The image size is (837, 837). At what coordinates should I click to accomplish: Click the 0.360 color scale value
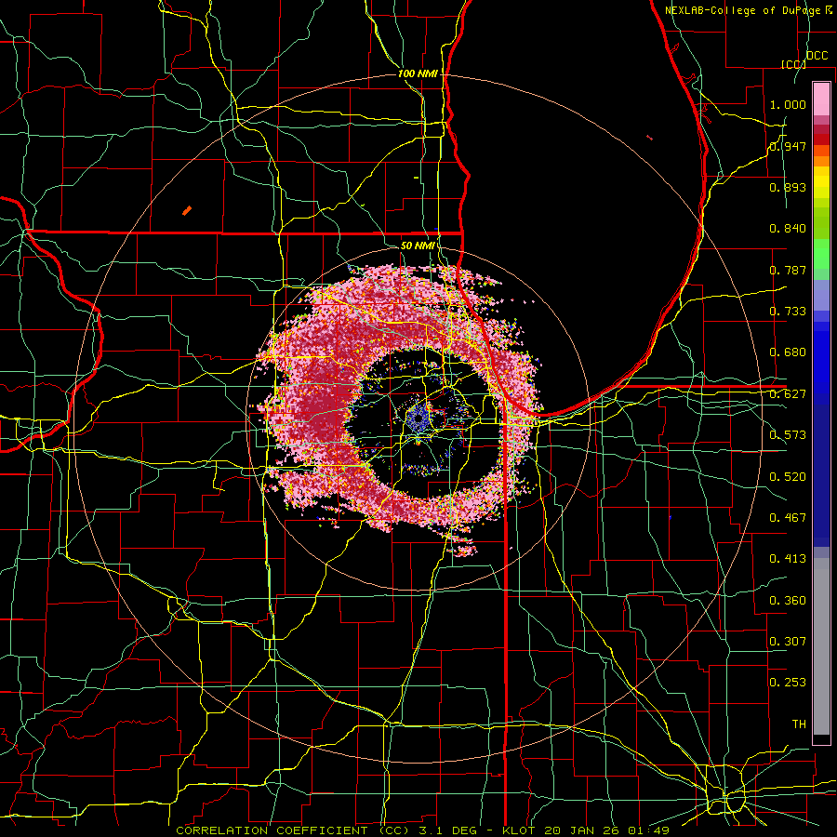point(788,601)
